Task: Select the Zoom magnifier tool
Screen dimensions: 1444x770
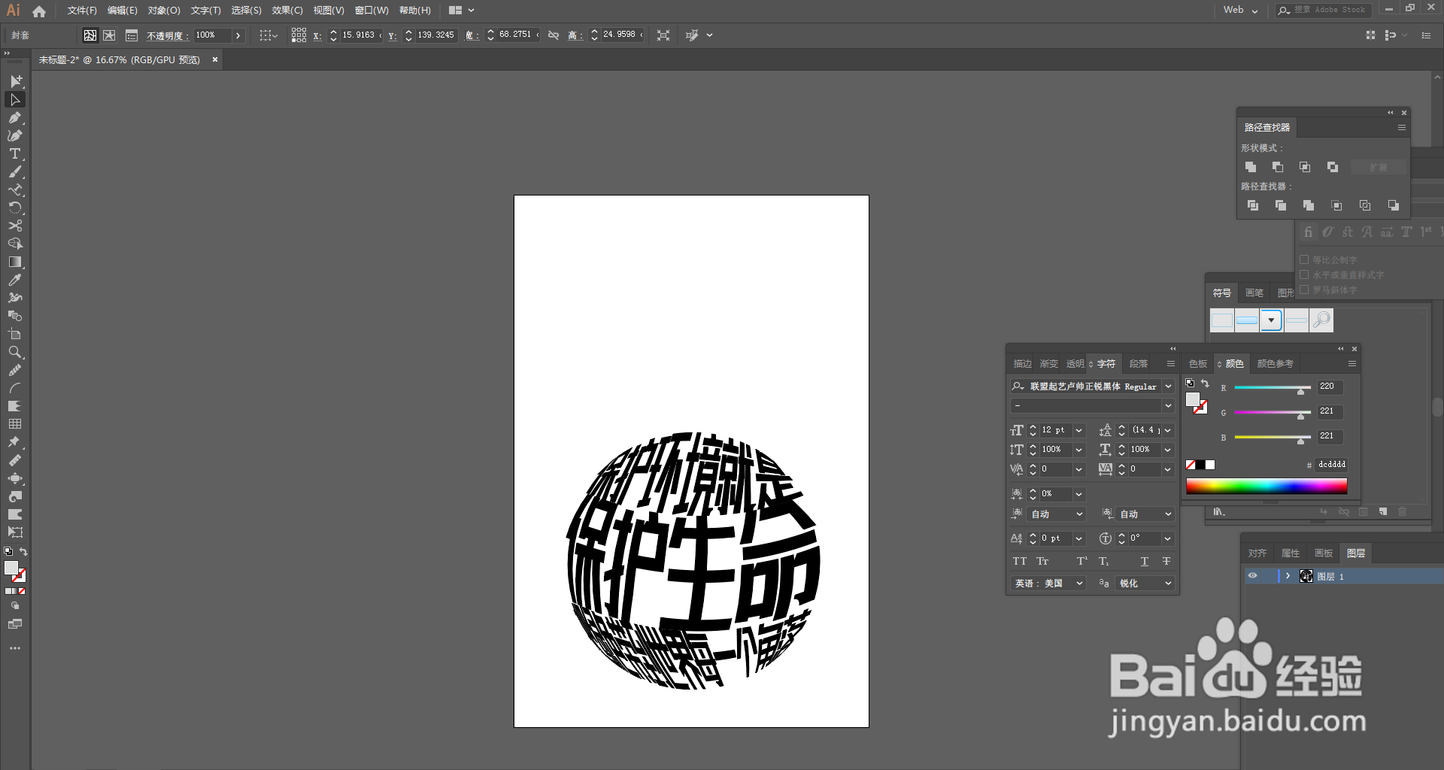Action: tap(15, 352)
